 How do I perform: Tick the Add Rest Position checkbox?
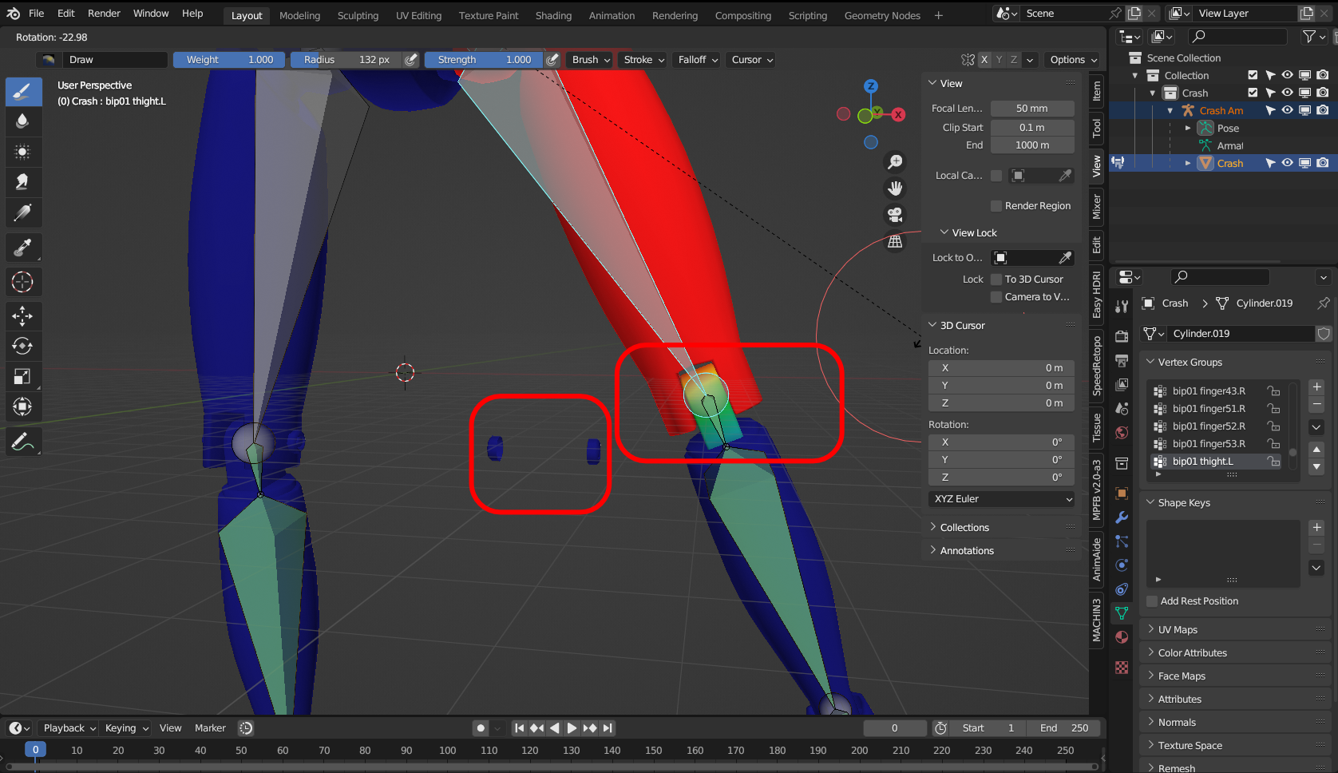[x=1152, y=601]
